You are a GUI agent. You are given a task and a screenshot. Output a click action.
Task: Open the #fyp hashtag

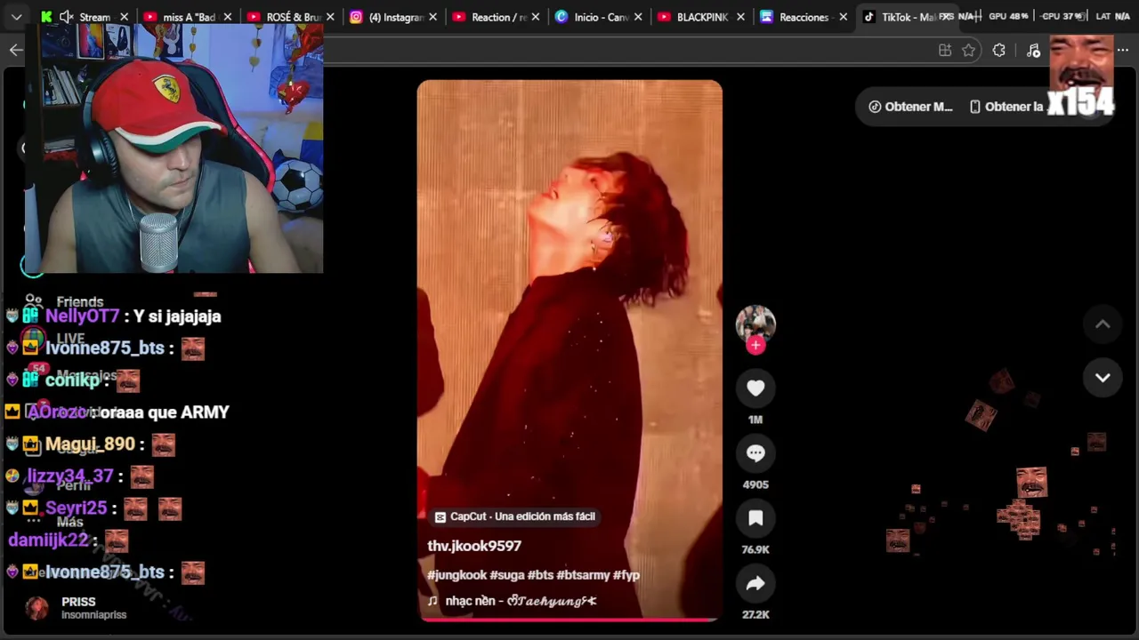[x=626, y=575]
